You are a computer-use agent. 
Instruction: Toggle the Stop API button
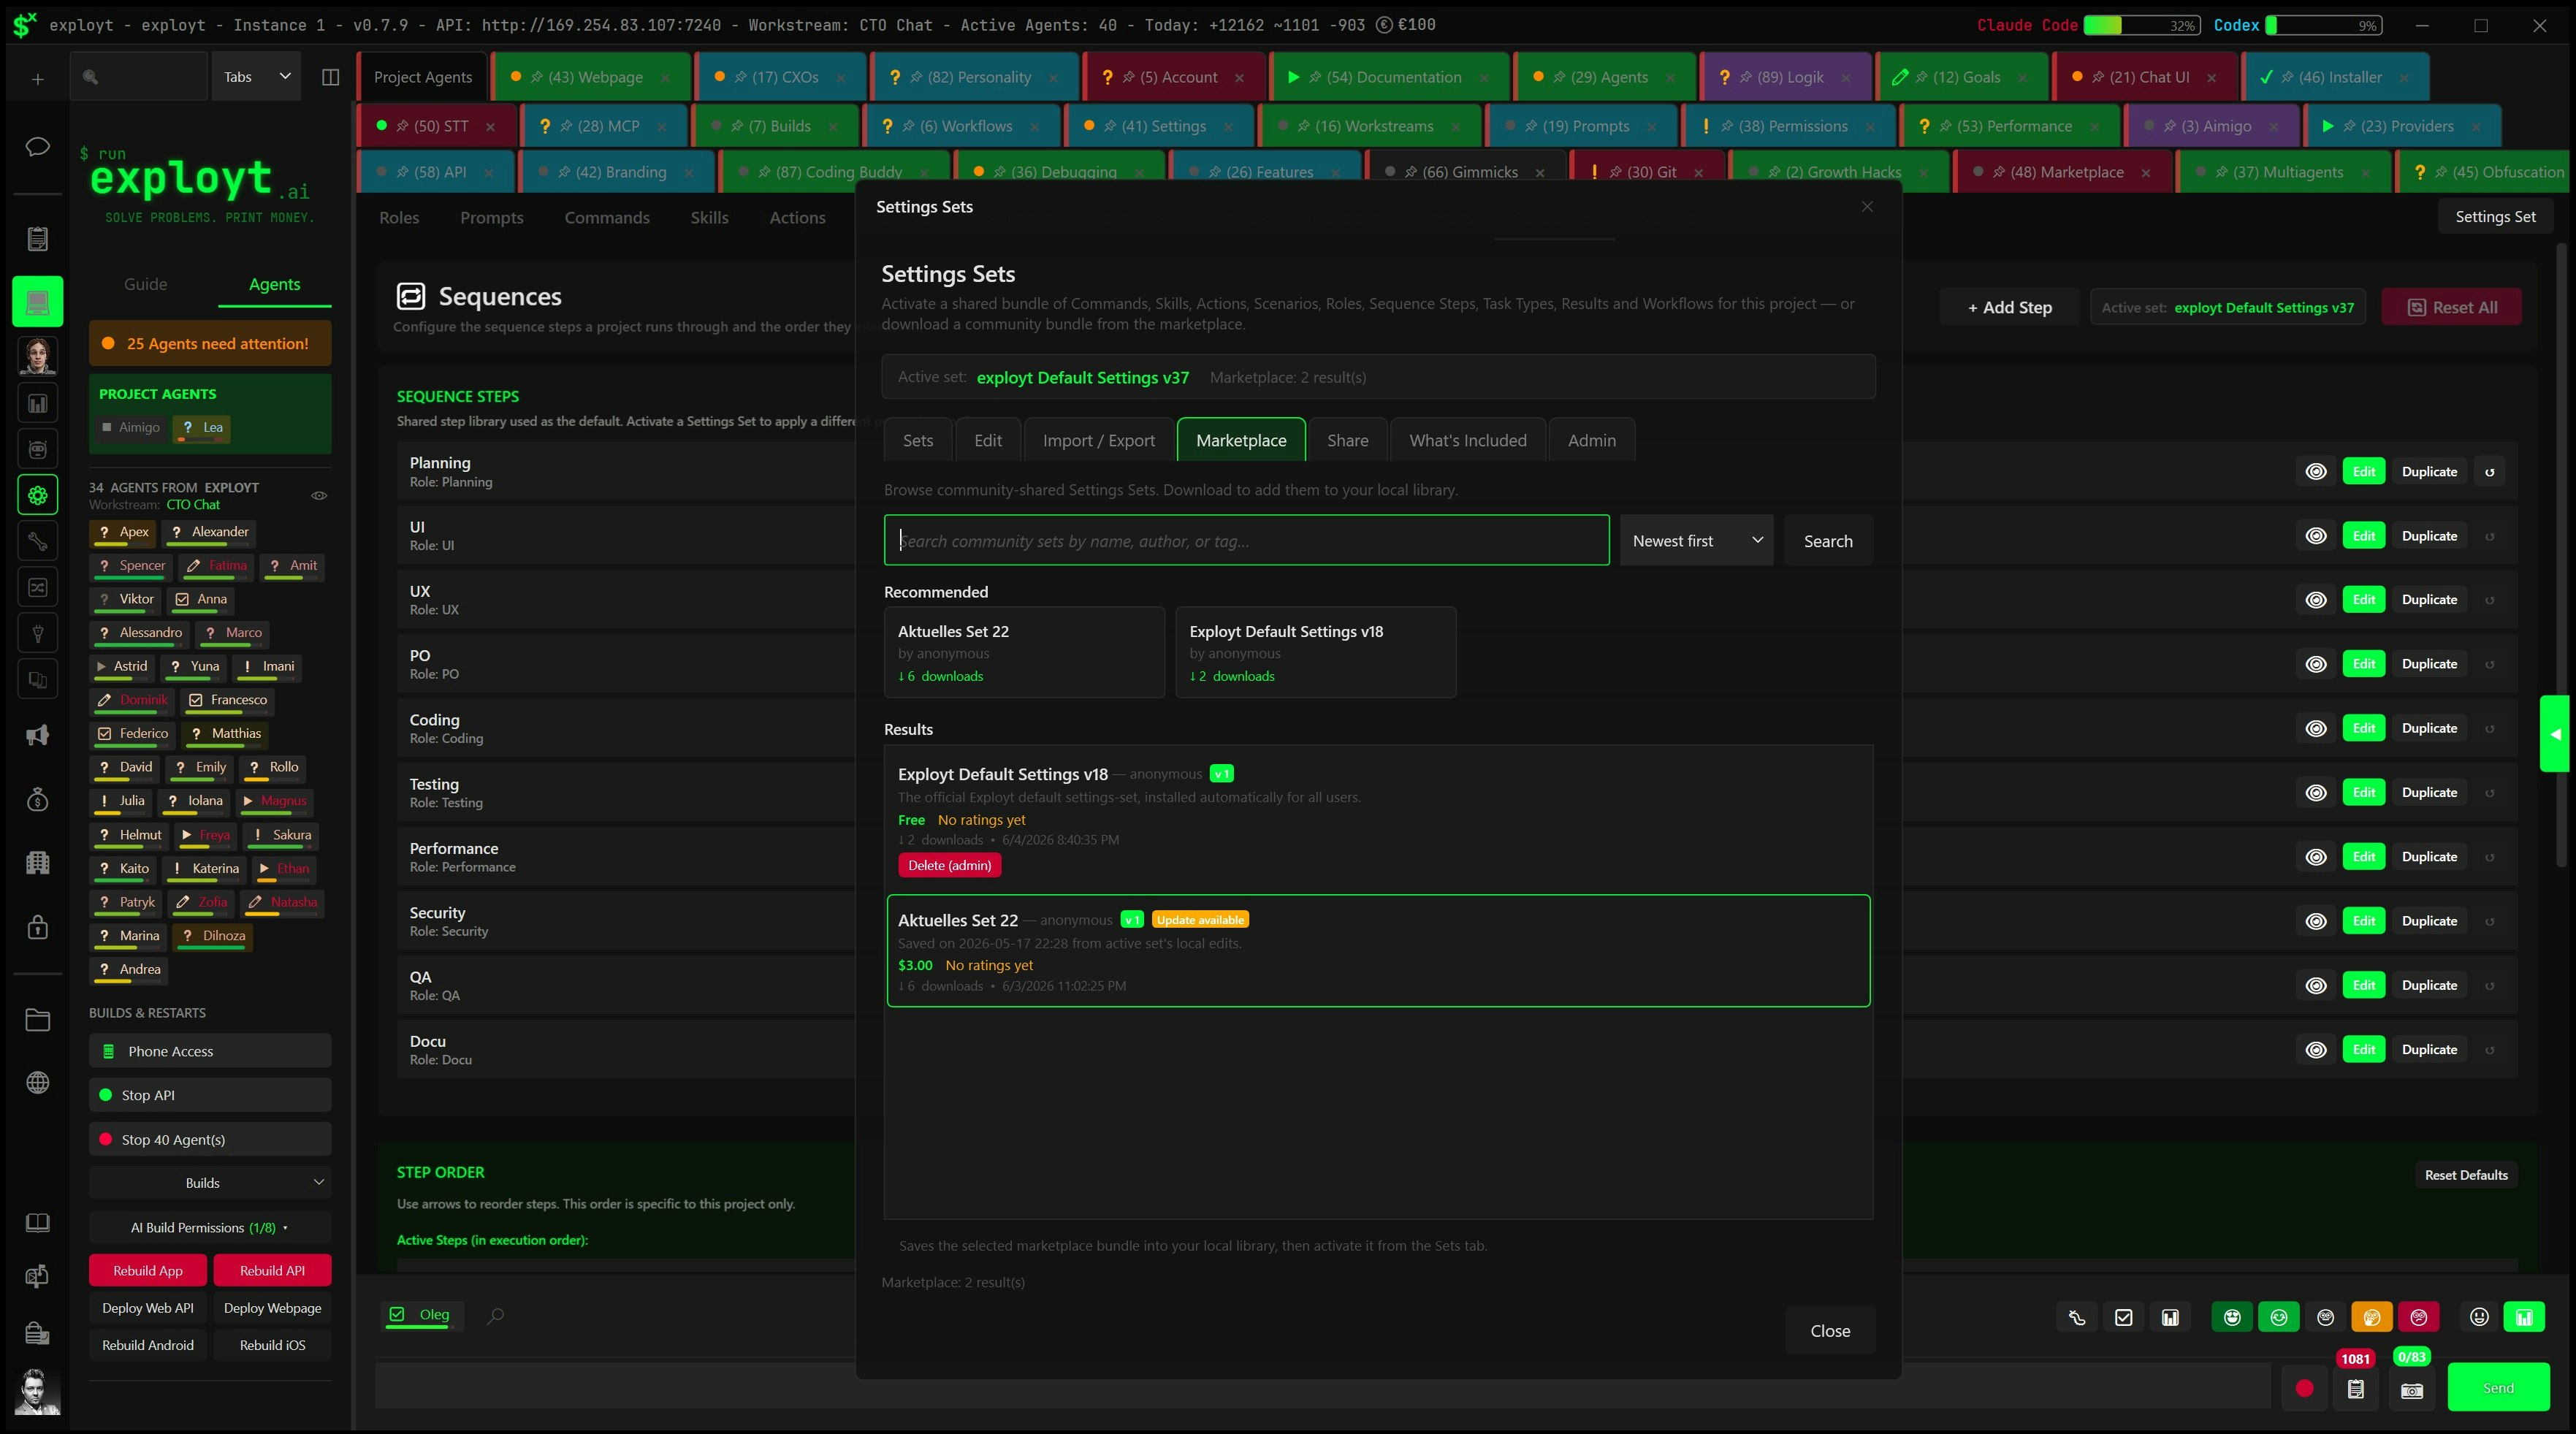pos(210,1095)
